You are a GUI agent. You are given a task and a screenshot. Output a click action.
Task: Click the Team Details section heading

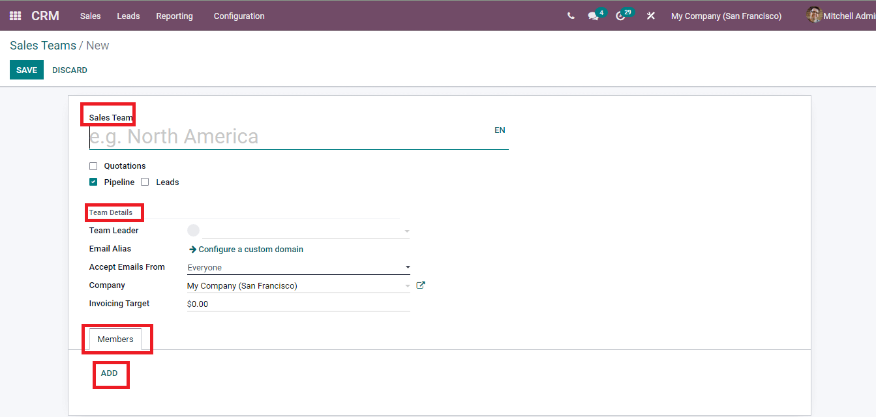(x=111, y=212)
